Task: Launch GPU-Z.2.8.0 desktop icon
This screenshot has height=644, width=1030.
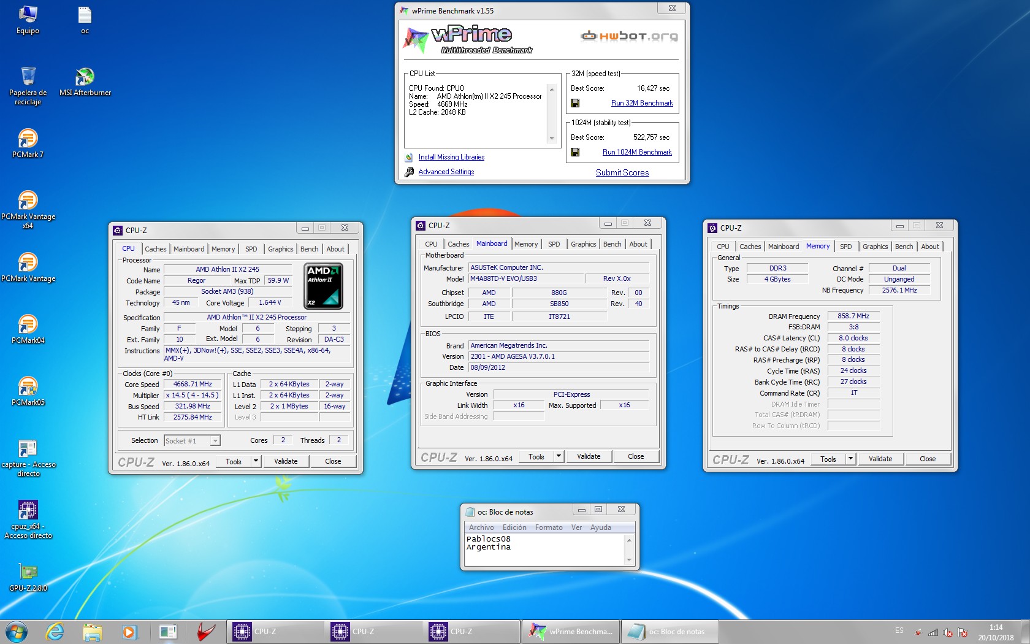Action: click(x=28, y=577)
